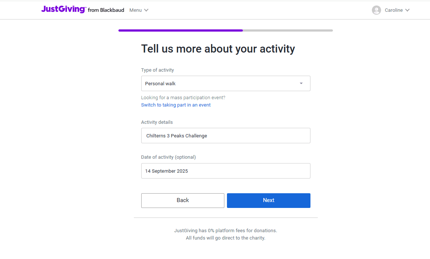
Task: Click the Tell us more about your activity heading
Action: pos(218,49)
